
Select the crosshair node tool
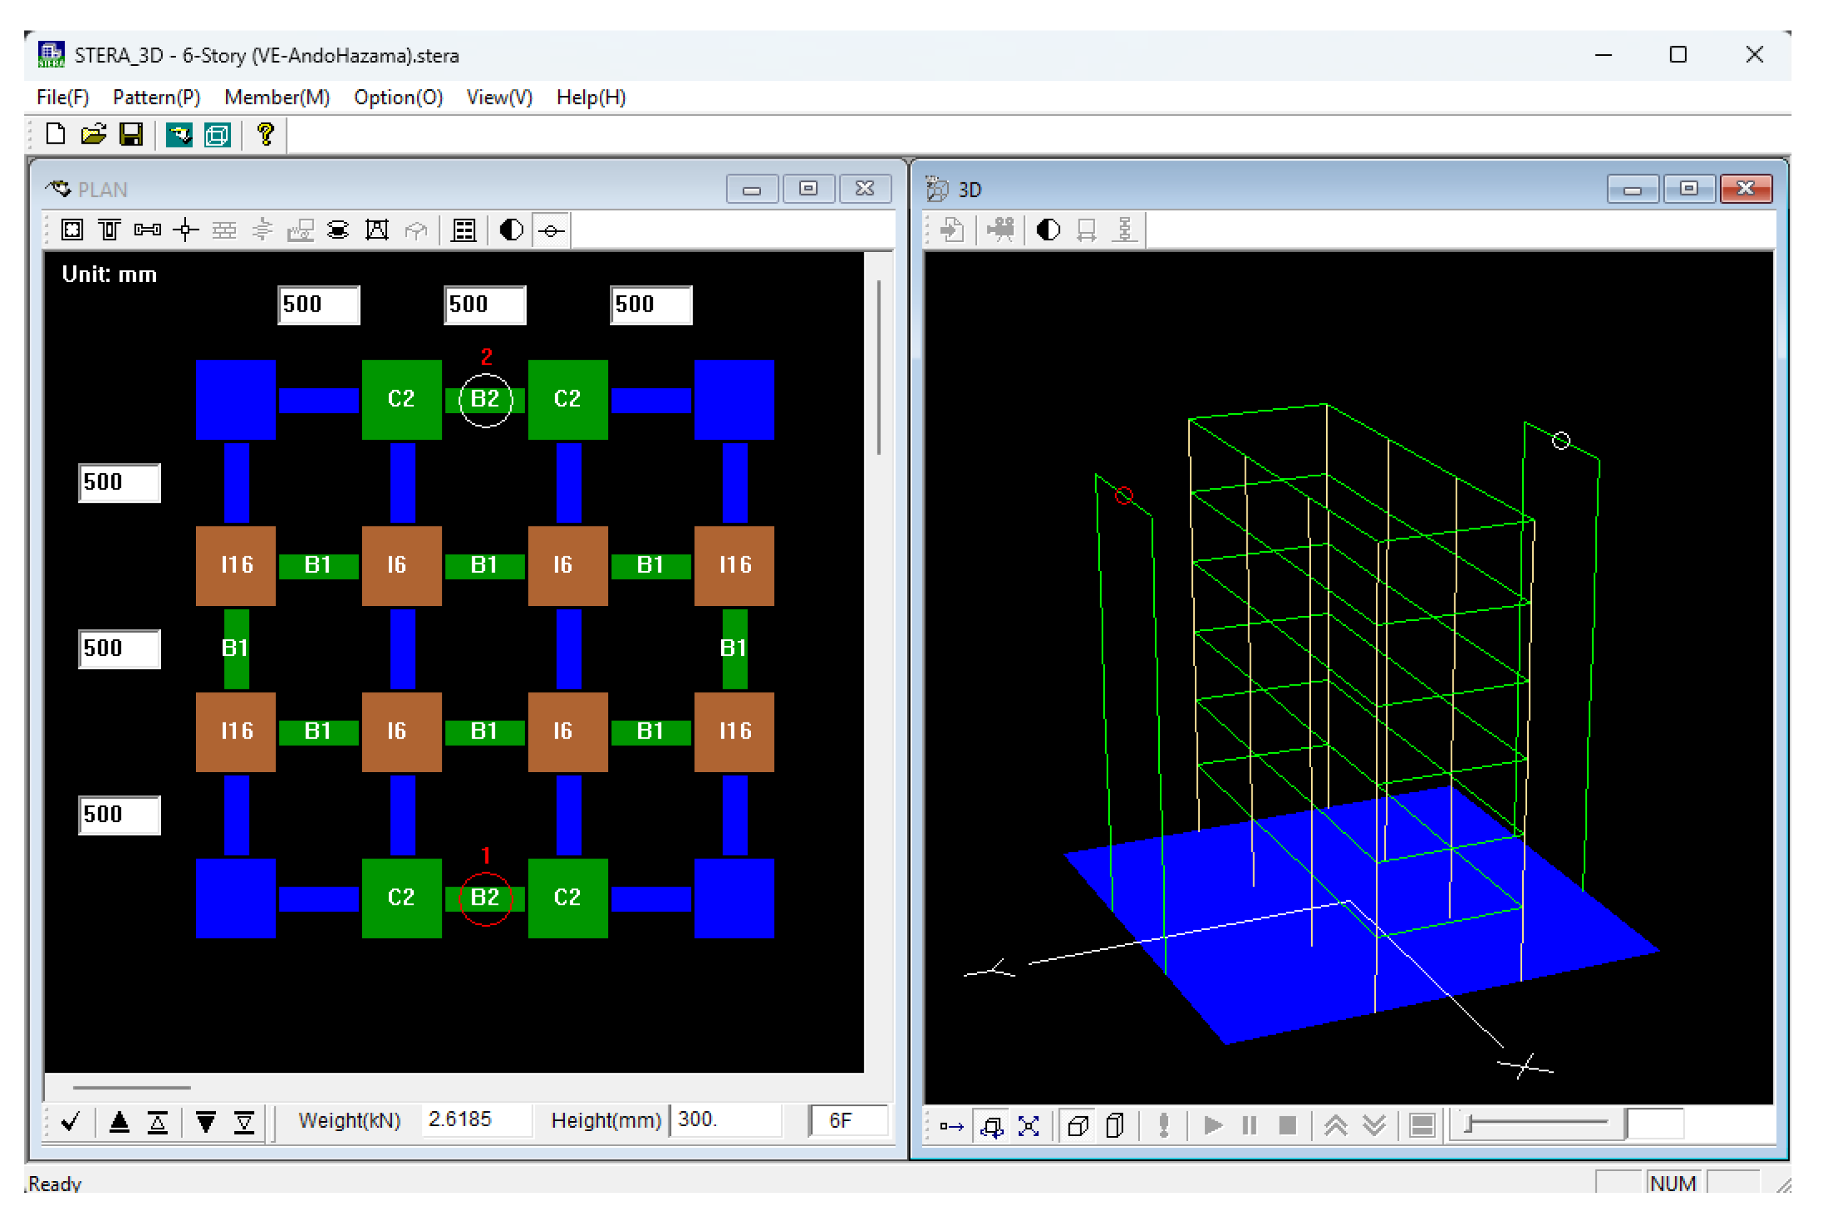186,231
